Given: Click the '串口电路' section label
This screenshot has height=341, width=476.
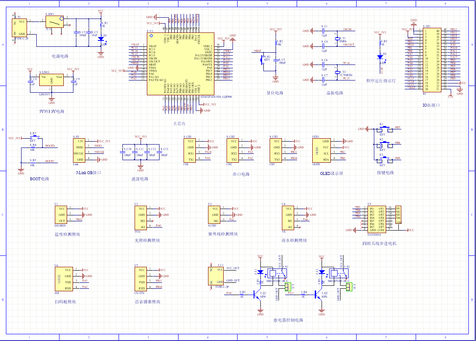Looking at the screenshot, I should (241, 174).
